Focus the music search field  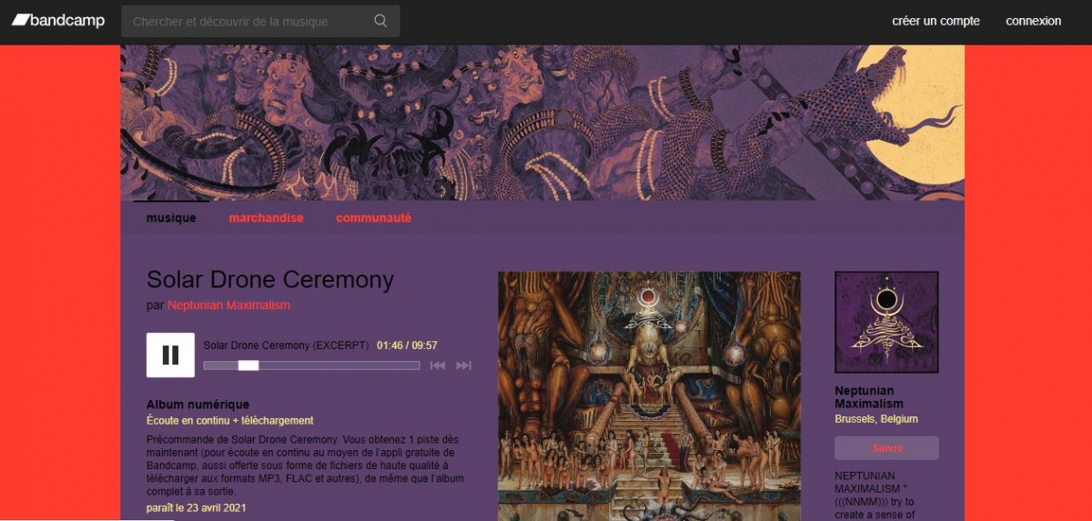pos(260,21)
